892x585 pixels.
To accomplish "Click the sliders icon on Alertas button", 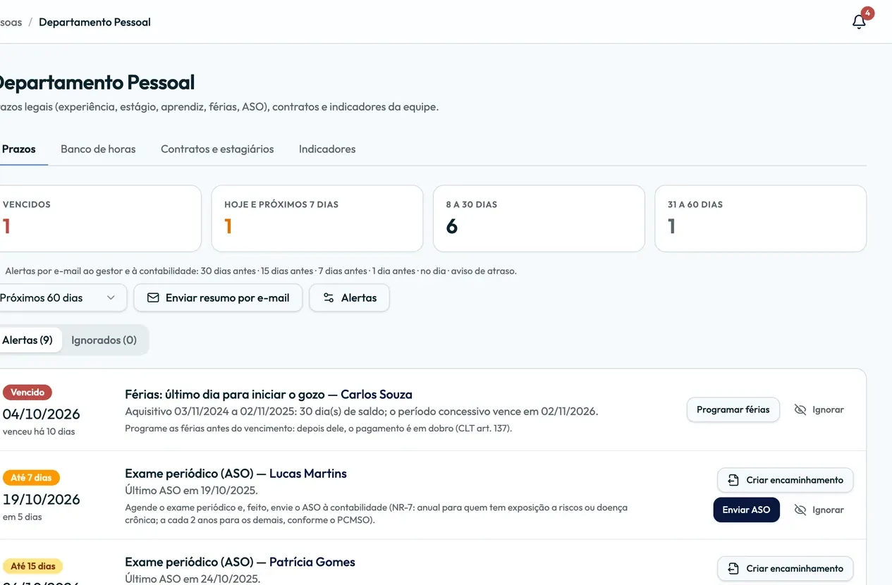I will (329, 298).
